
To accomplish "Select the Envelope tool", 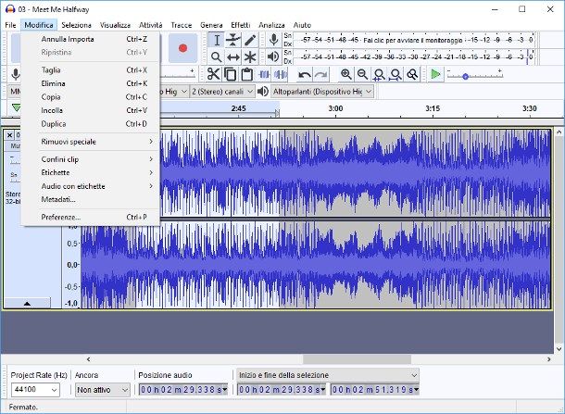I will coord(233,40).
